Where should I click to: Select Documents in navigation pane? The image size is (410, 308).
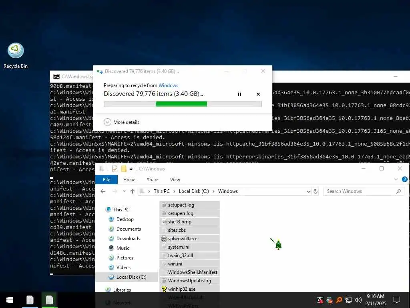129,229
